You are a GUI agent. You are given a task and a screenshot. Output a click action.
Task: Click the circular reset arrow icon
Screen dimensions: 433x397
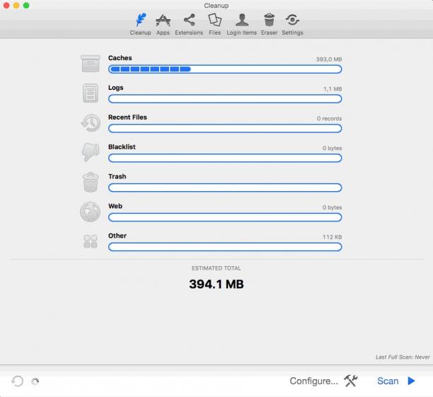[x=18, y=381]
